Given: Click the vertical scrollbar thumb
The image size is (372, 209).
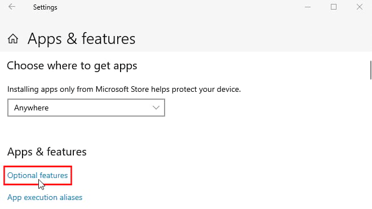Looking at the screenshot, I should [x=370, y=70].
